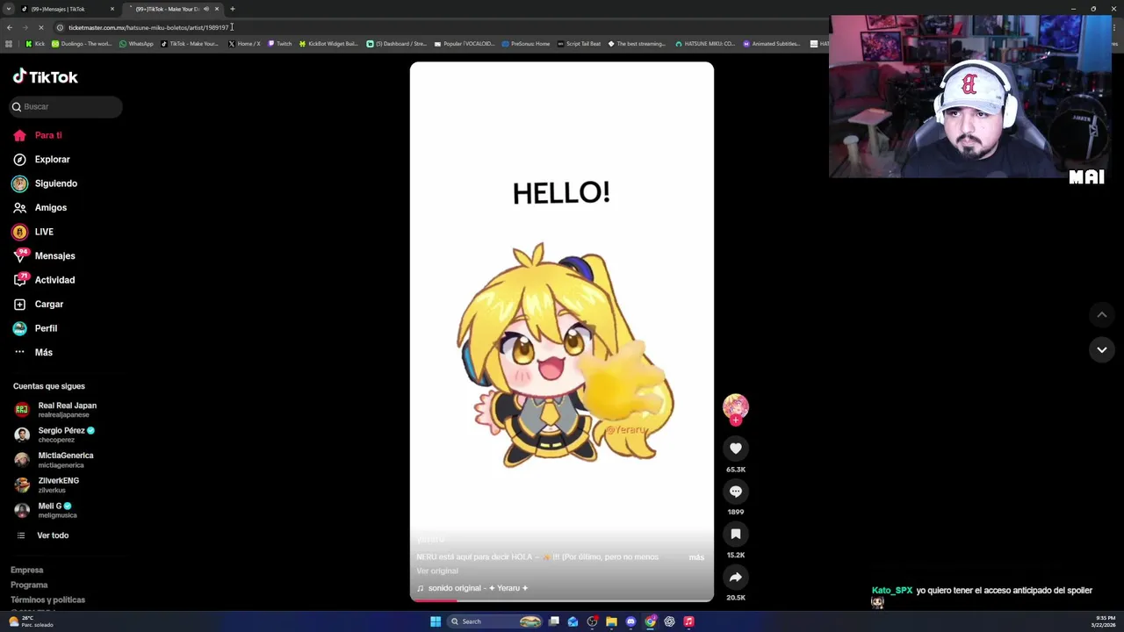Viewport: 1124px width, 632px height.
Task: Click the browser address bar URL
Action: [x=148, y=27]
